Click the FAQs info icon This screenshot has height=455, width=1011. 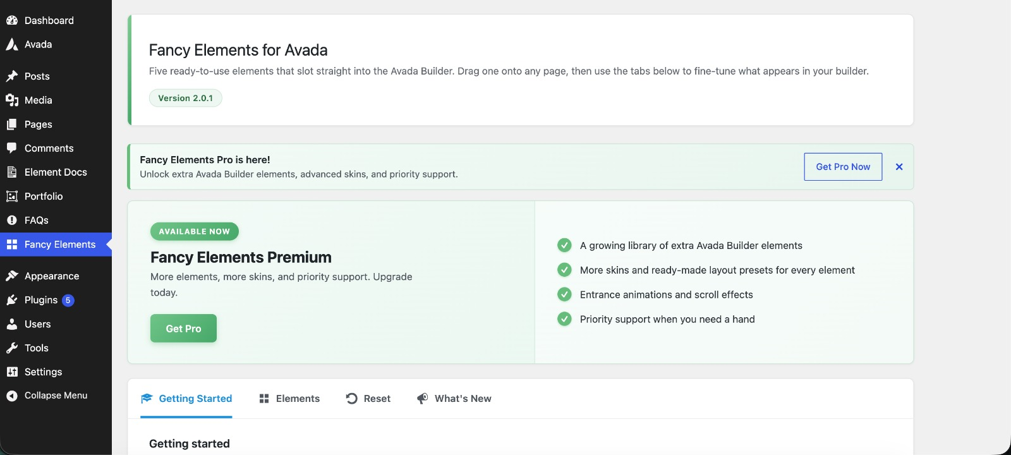tap(11, 220)
